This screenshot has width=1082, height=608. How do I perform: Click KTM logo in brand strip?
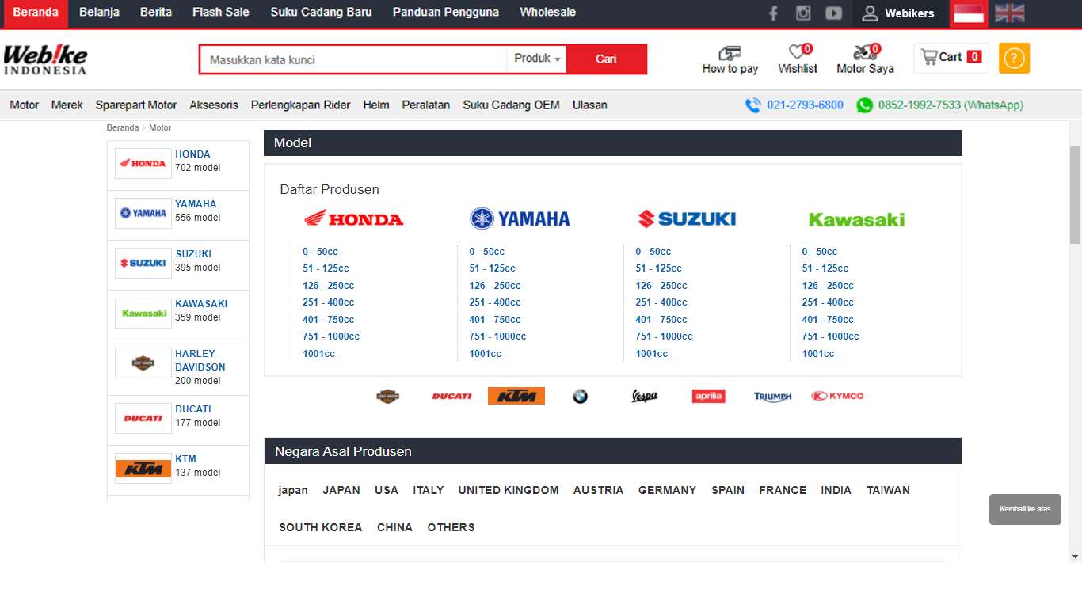click(x=516, y=396)
